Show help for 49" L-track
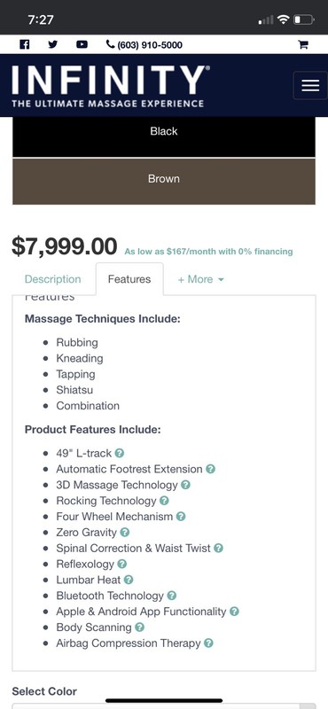The width and height of the screenshot is (328, 709). point(120,453)
